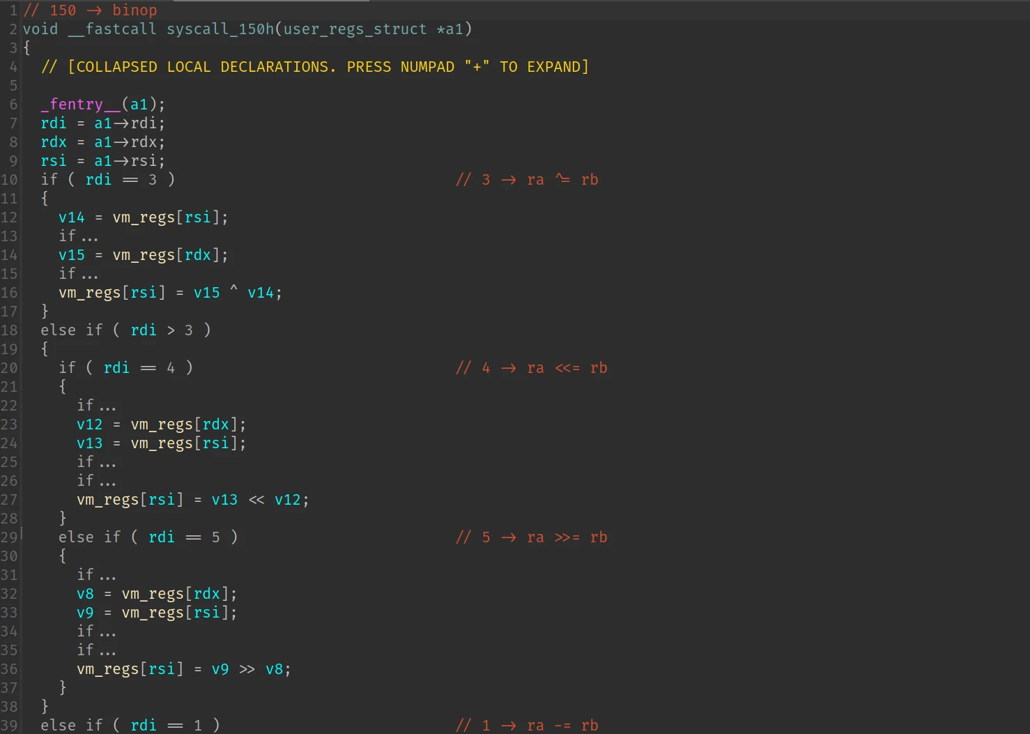Select the 'rdi > 3' condition

point(161,330)
